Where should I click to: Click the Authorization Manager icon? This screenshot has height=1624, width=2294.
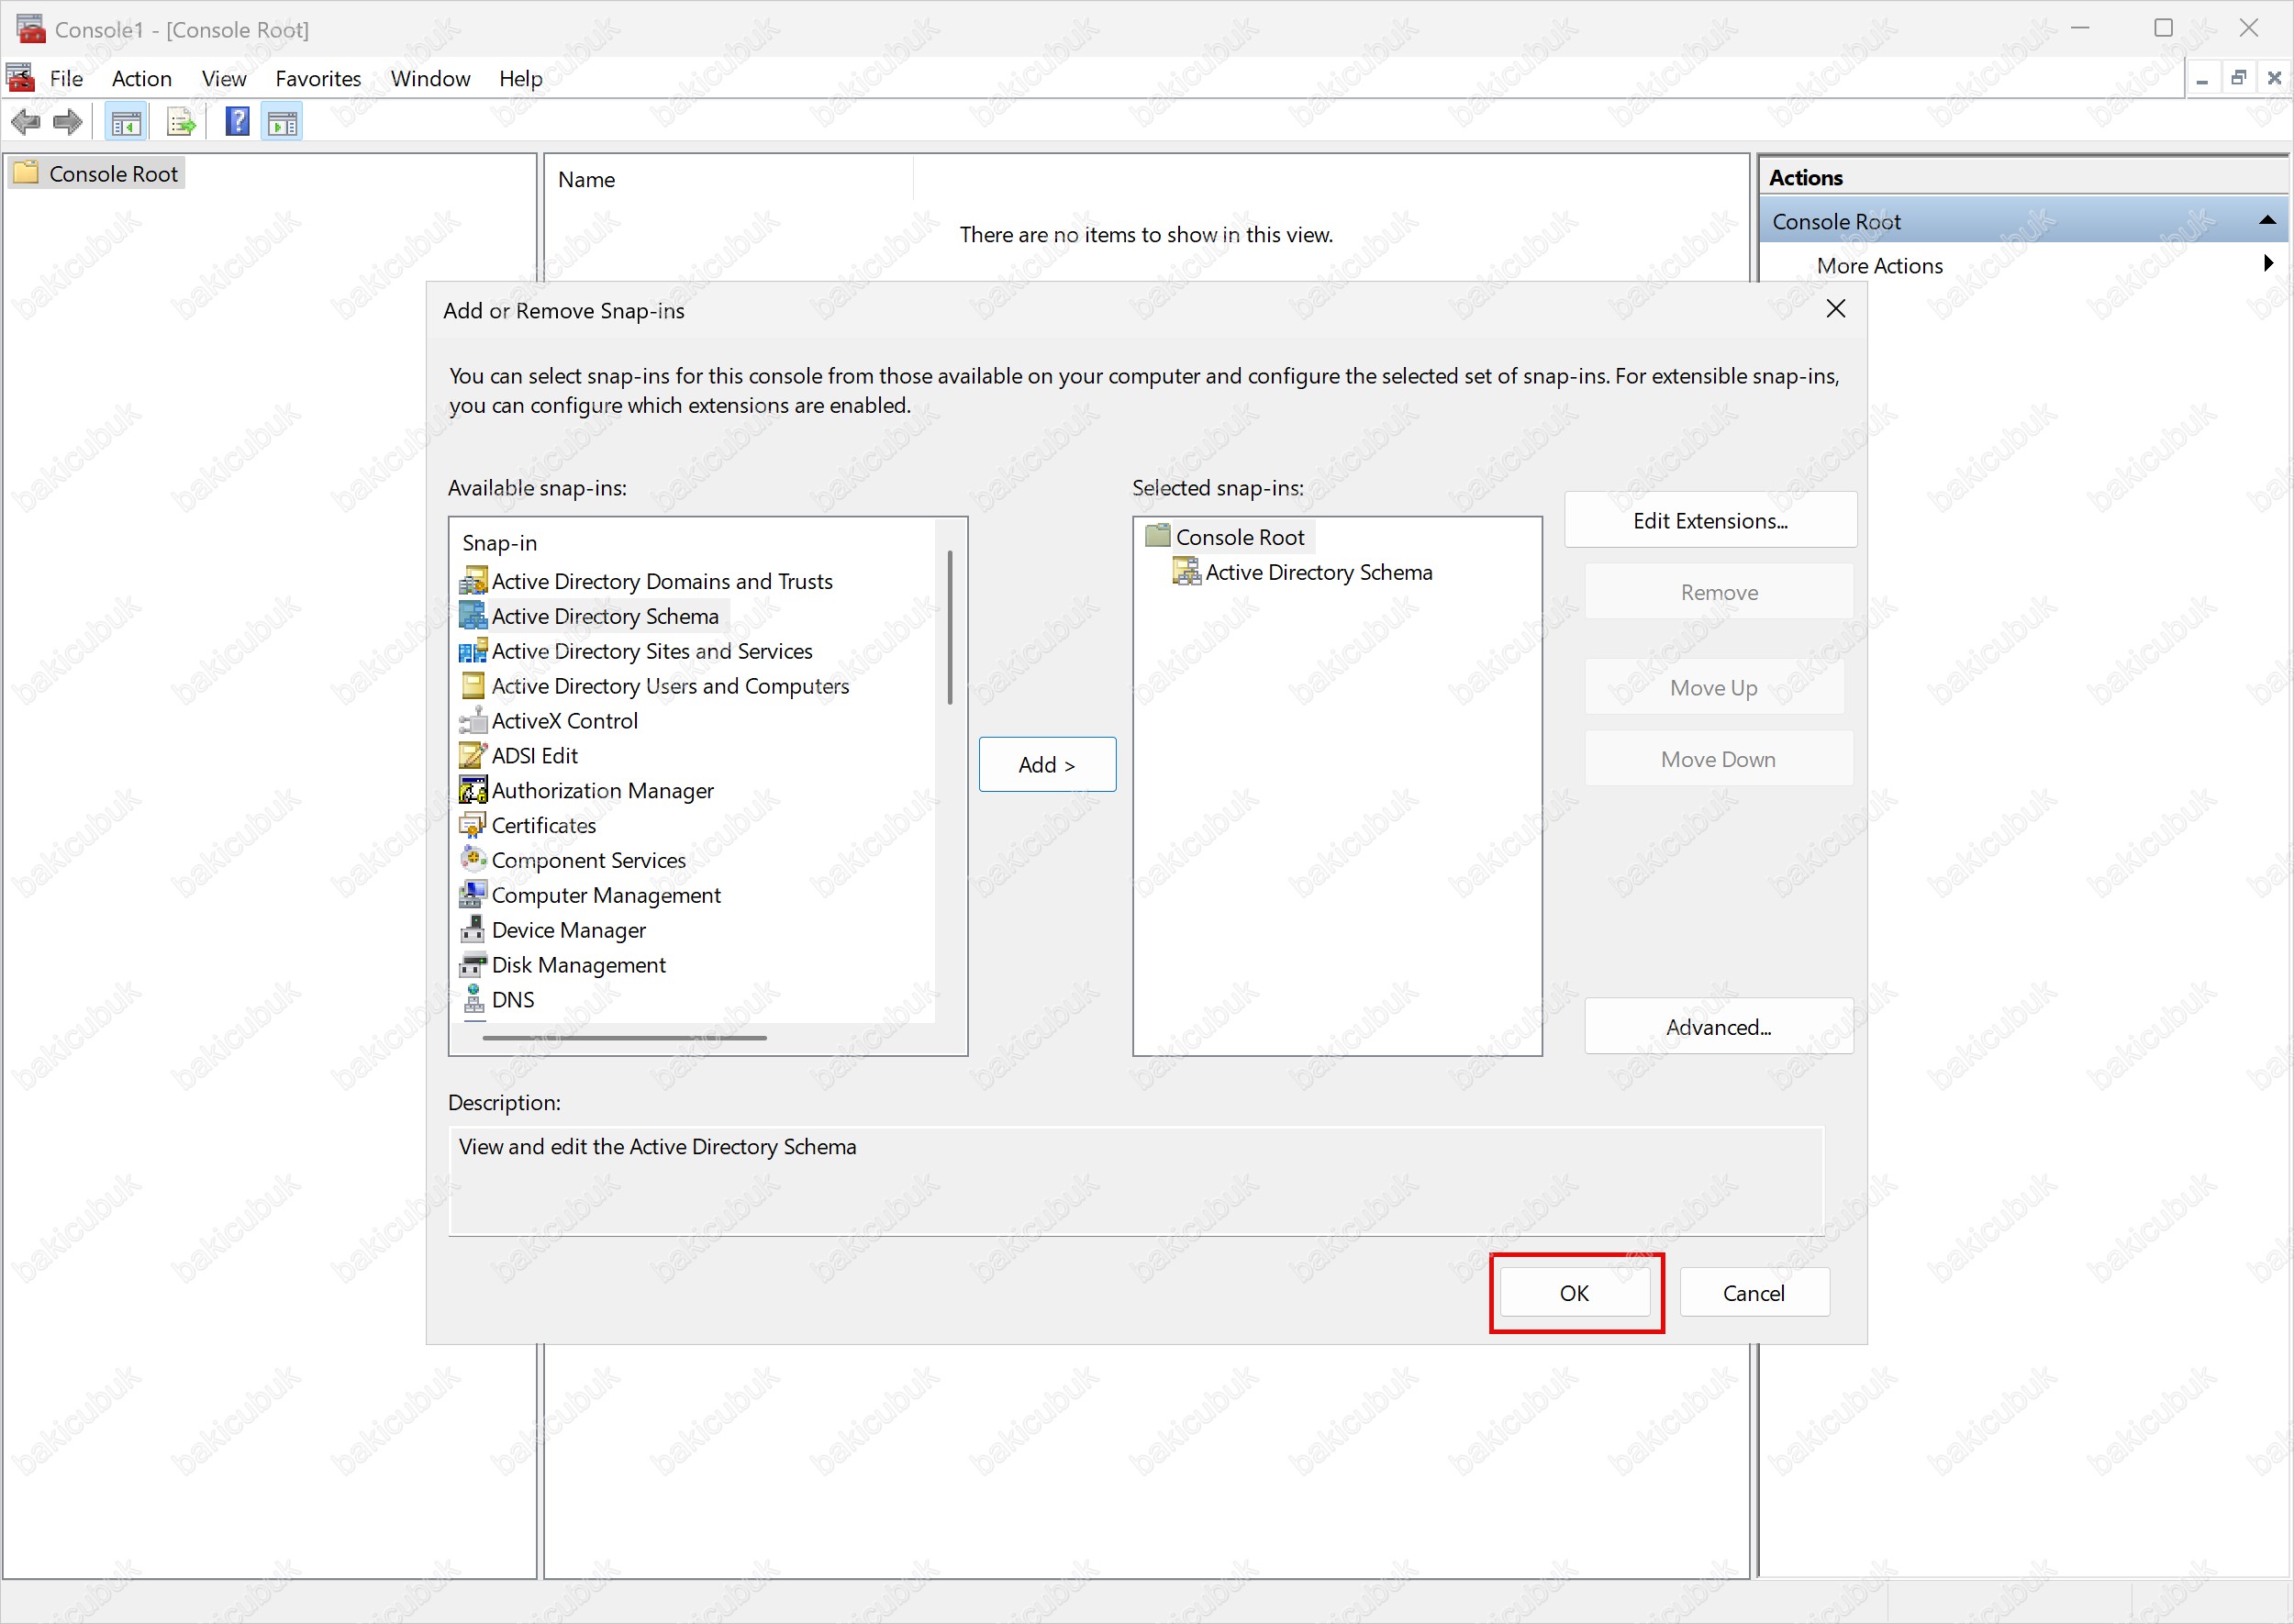click(x=473, y=791)
